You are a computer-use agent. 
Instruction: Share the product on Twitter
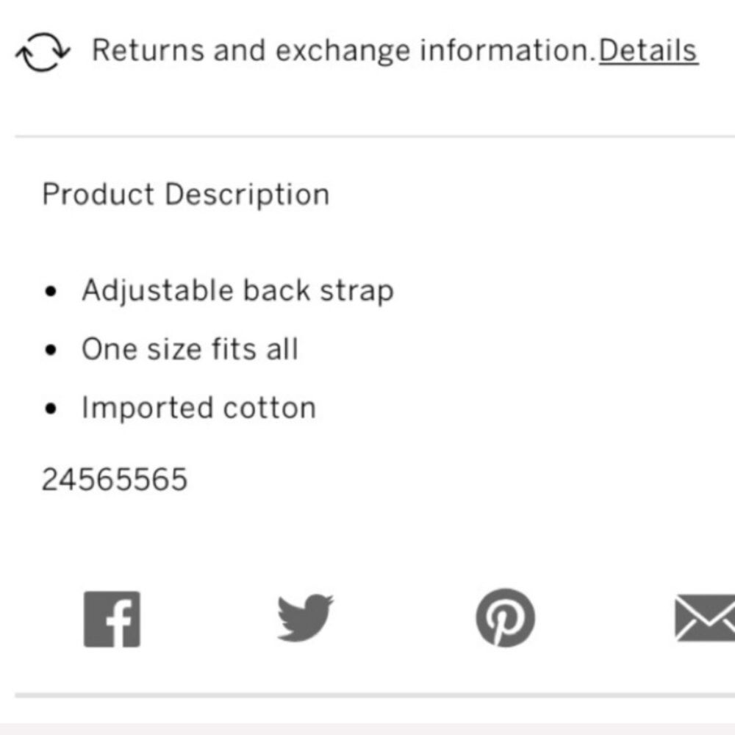point(305,618)
